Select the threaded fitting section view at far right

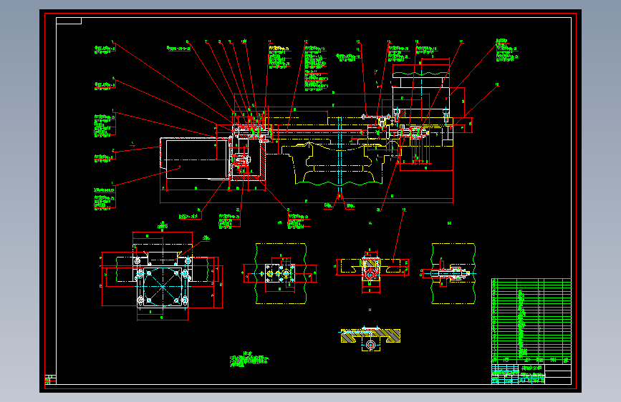453,273
